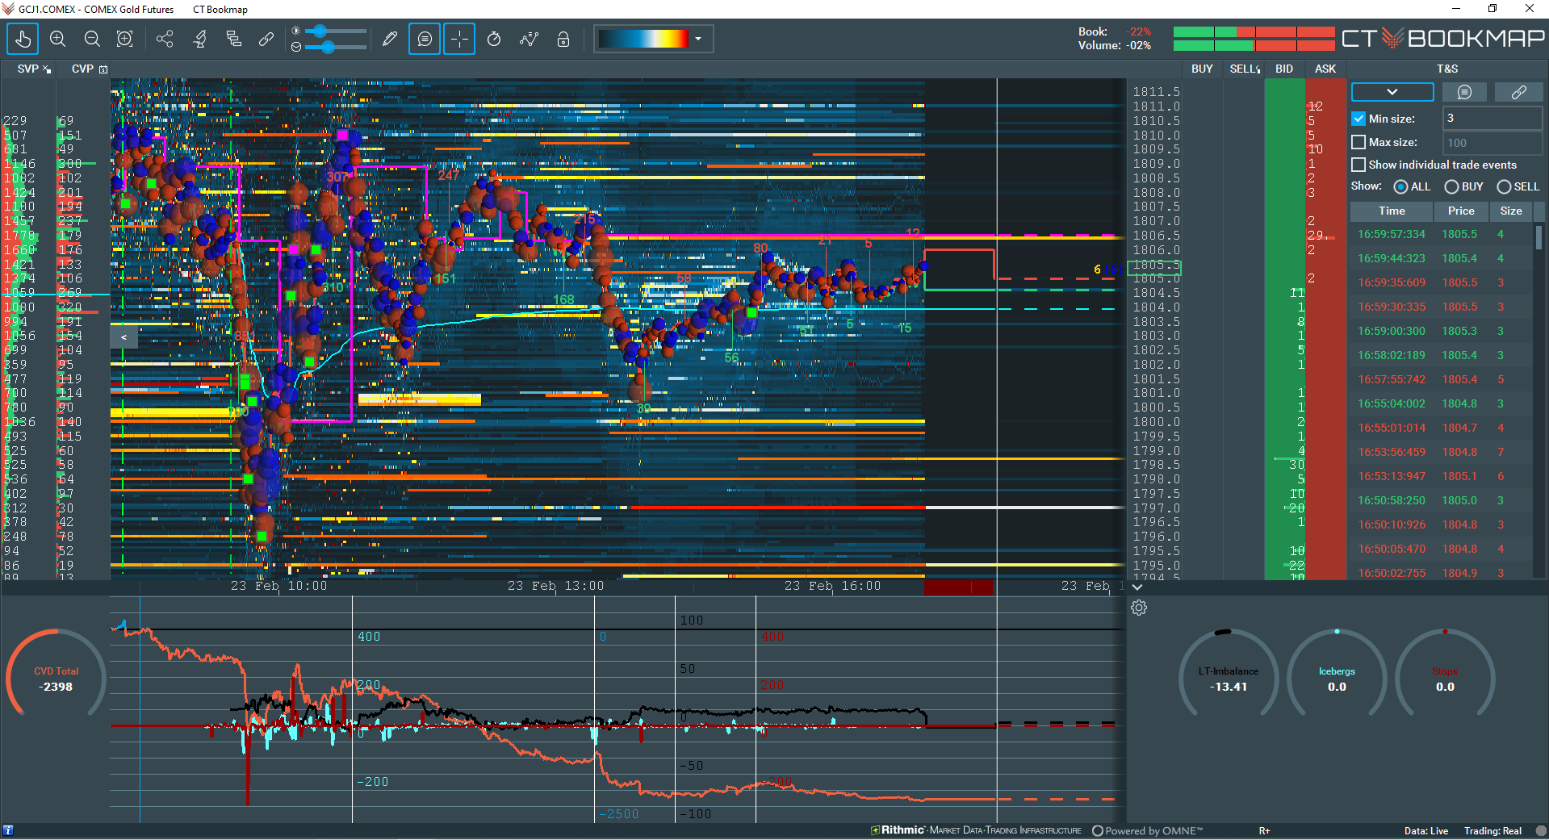Click the Trading: Real status text
Screen dimensions: 1549x840
1493,831
